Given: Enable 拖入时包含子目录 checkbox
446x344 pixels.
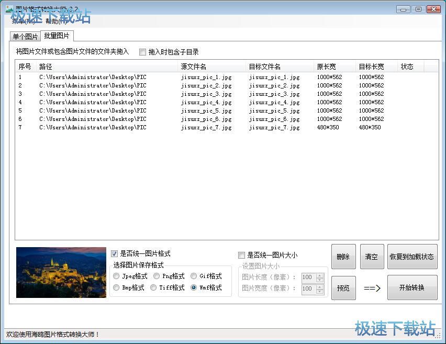Looking at the screenshot, I should (142, 52).
